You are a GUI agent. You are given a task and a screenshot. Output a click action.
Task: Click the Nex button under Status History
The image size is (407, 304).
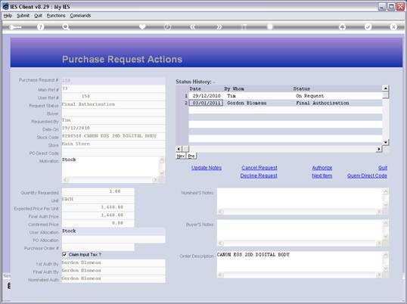181,156
